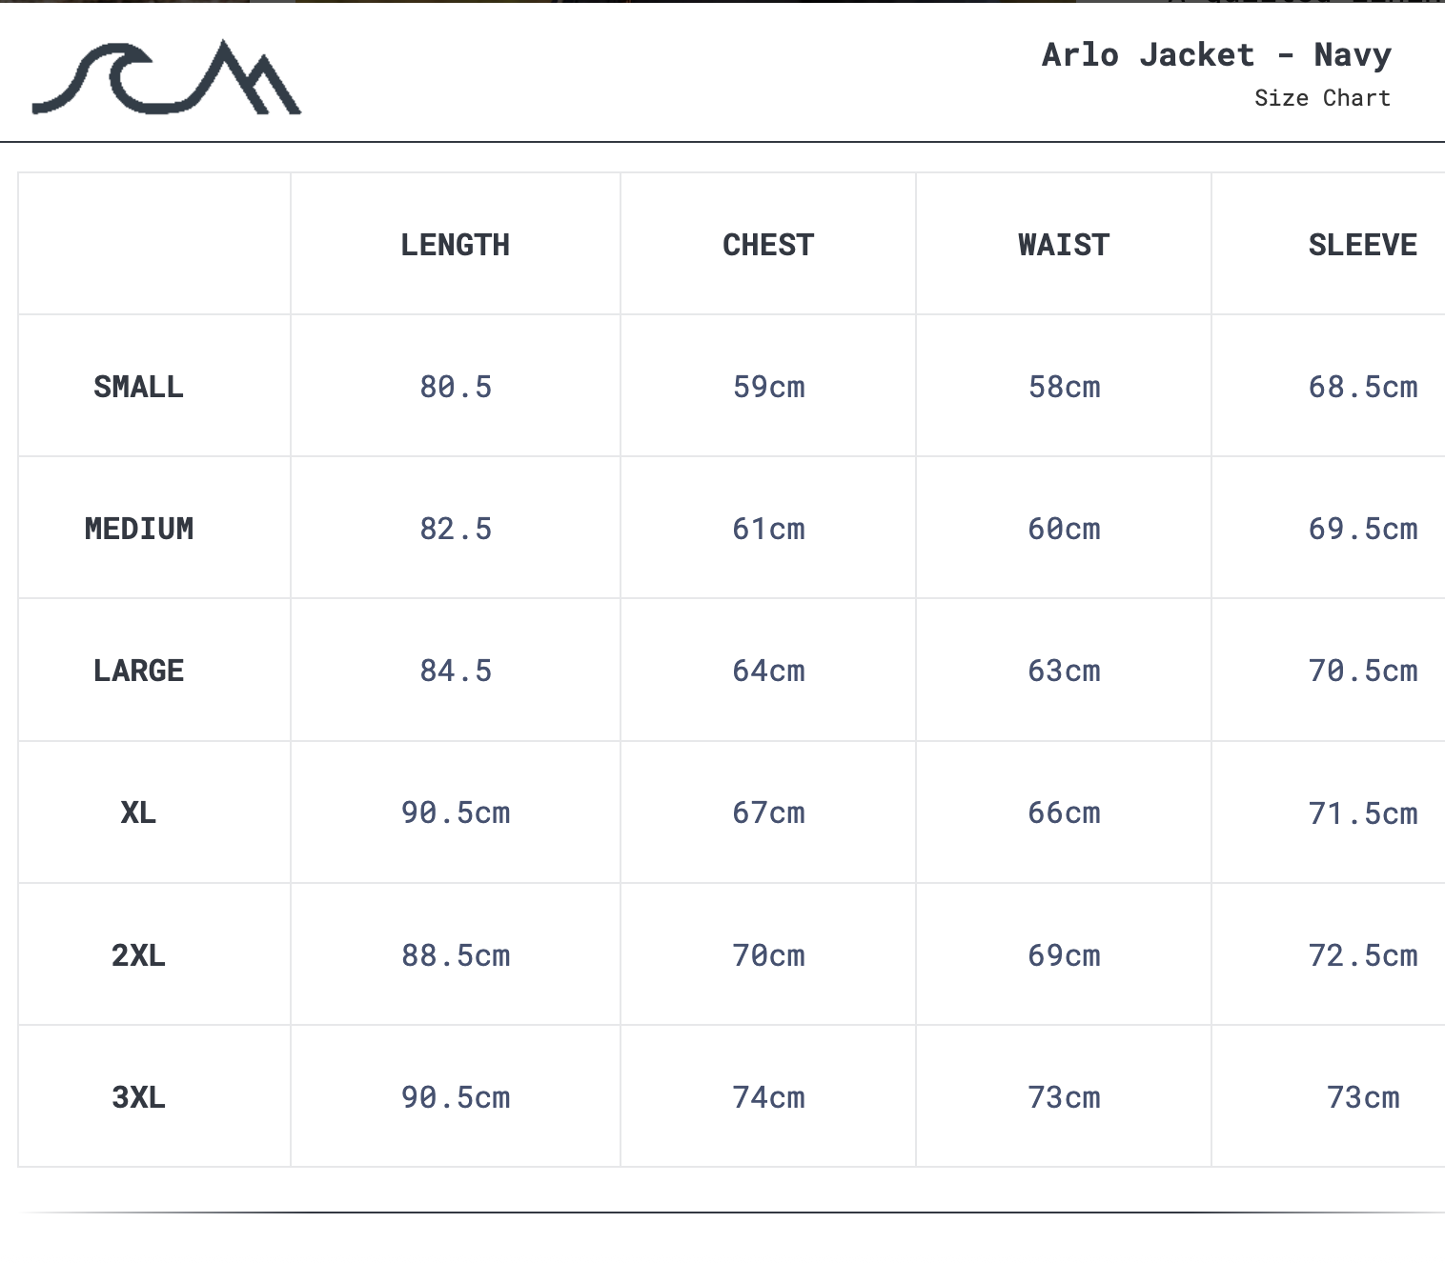Select the XL size row label
1445x1263 pixels.
pos(138,812)
